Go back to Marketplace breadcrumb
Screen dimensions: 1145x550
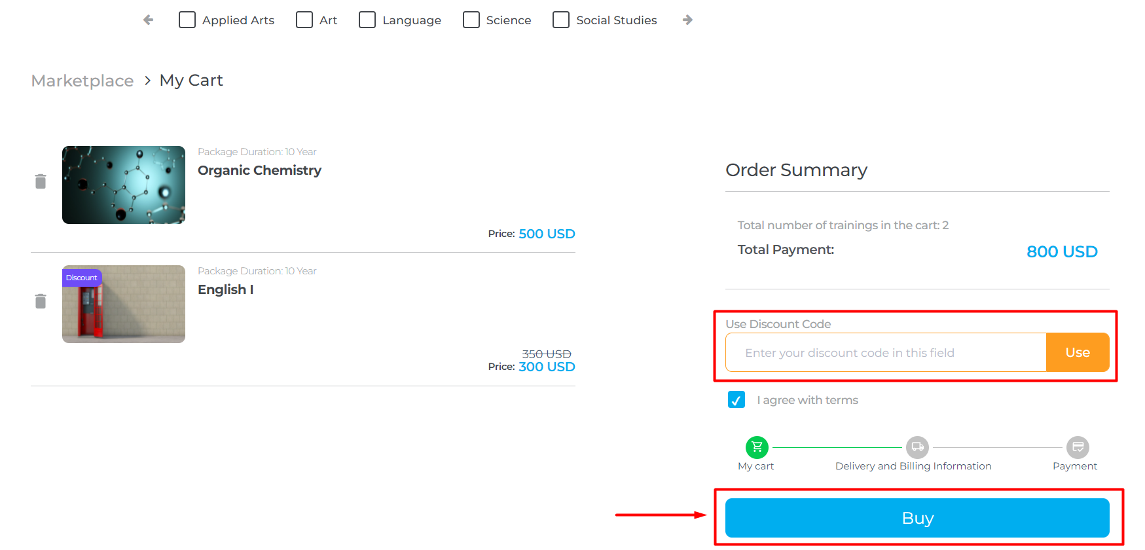coord(82,81)
